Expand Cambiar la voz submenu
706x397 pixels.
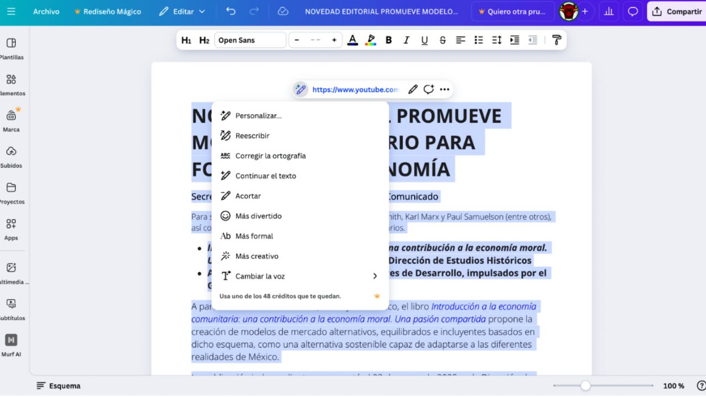pos(300,276)
